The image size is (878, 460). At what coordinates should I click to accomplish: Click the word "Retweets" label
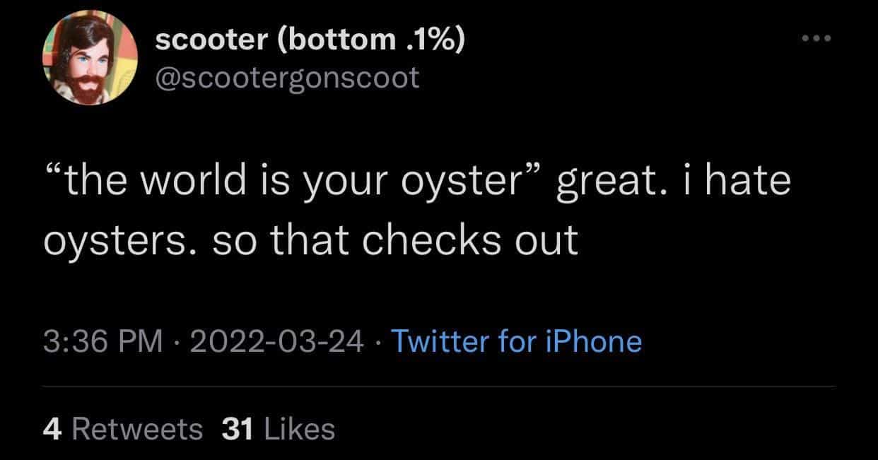(x=137, y=428)
